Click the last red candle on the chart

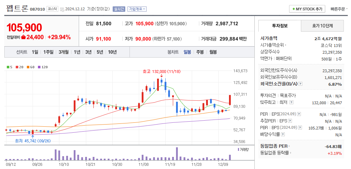tap(230, 100)
